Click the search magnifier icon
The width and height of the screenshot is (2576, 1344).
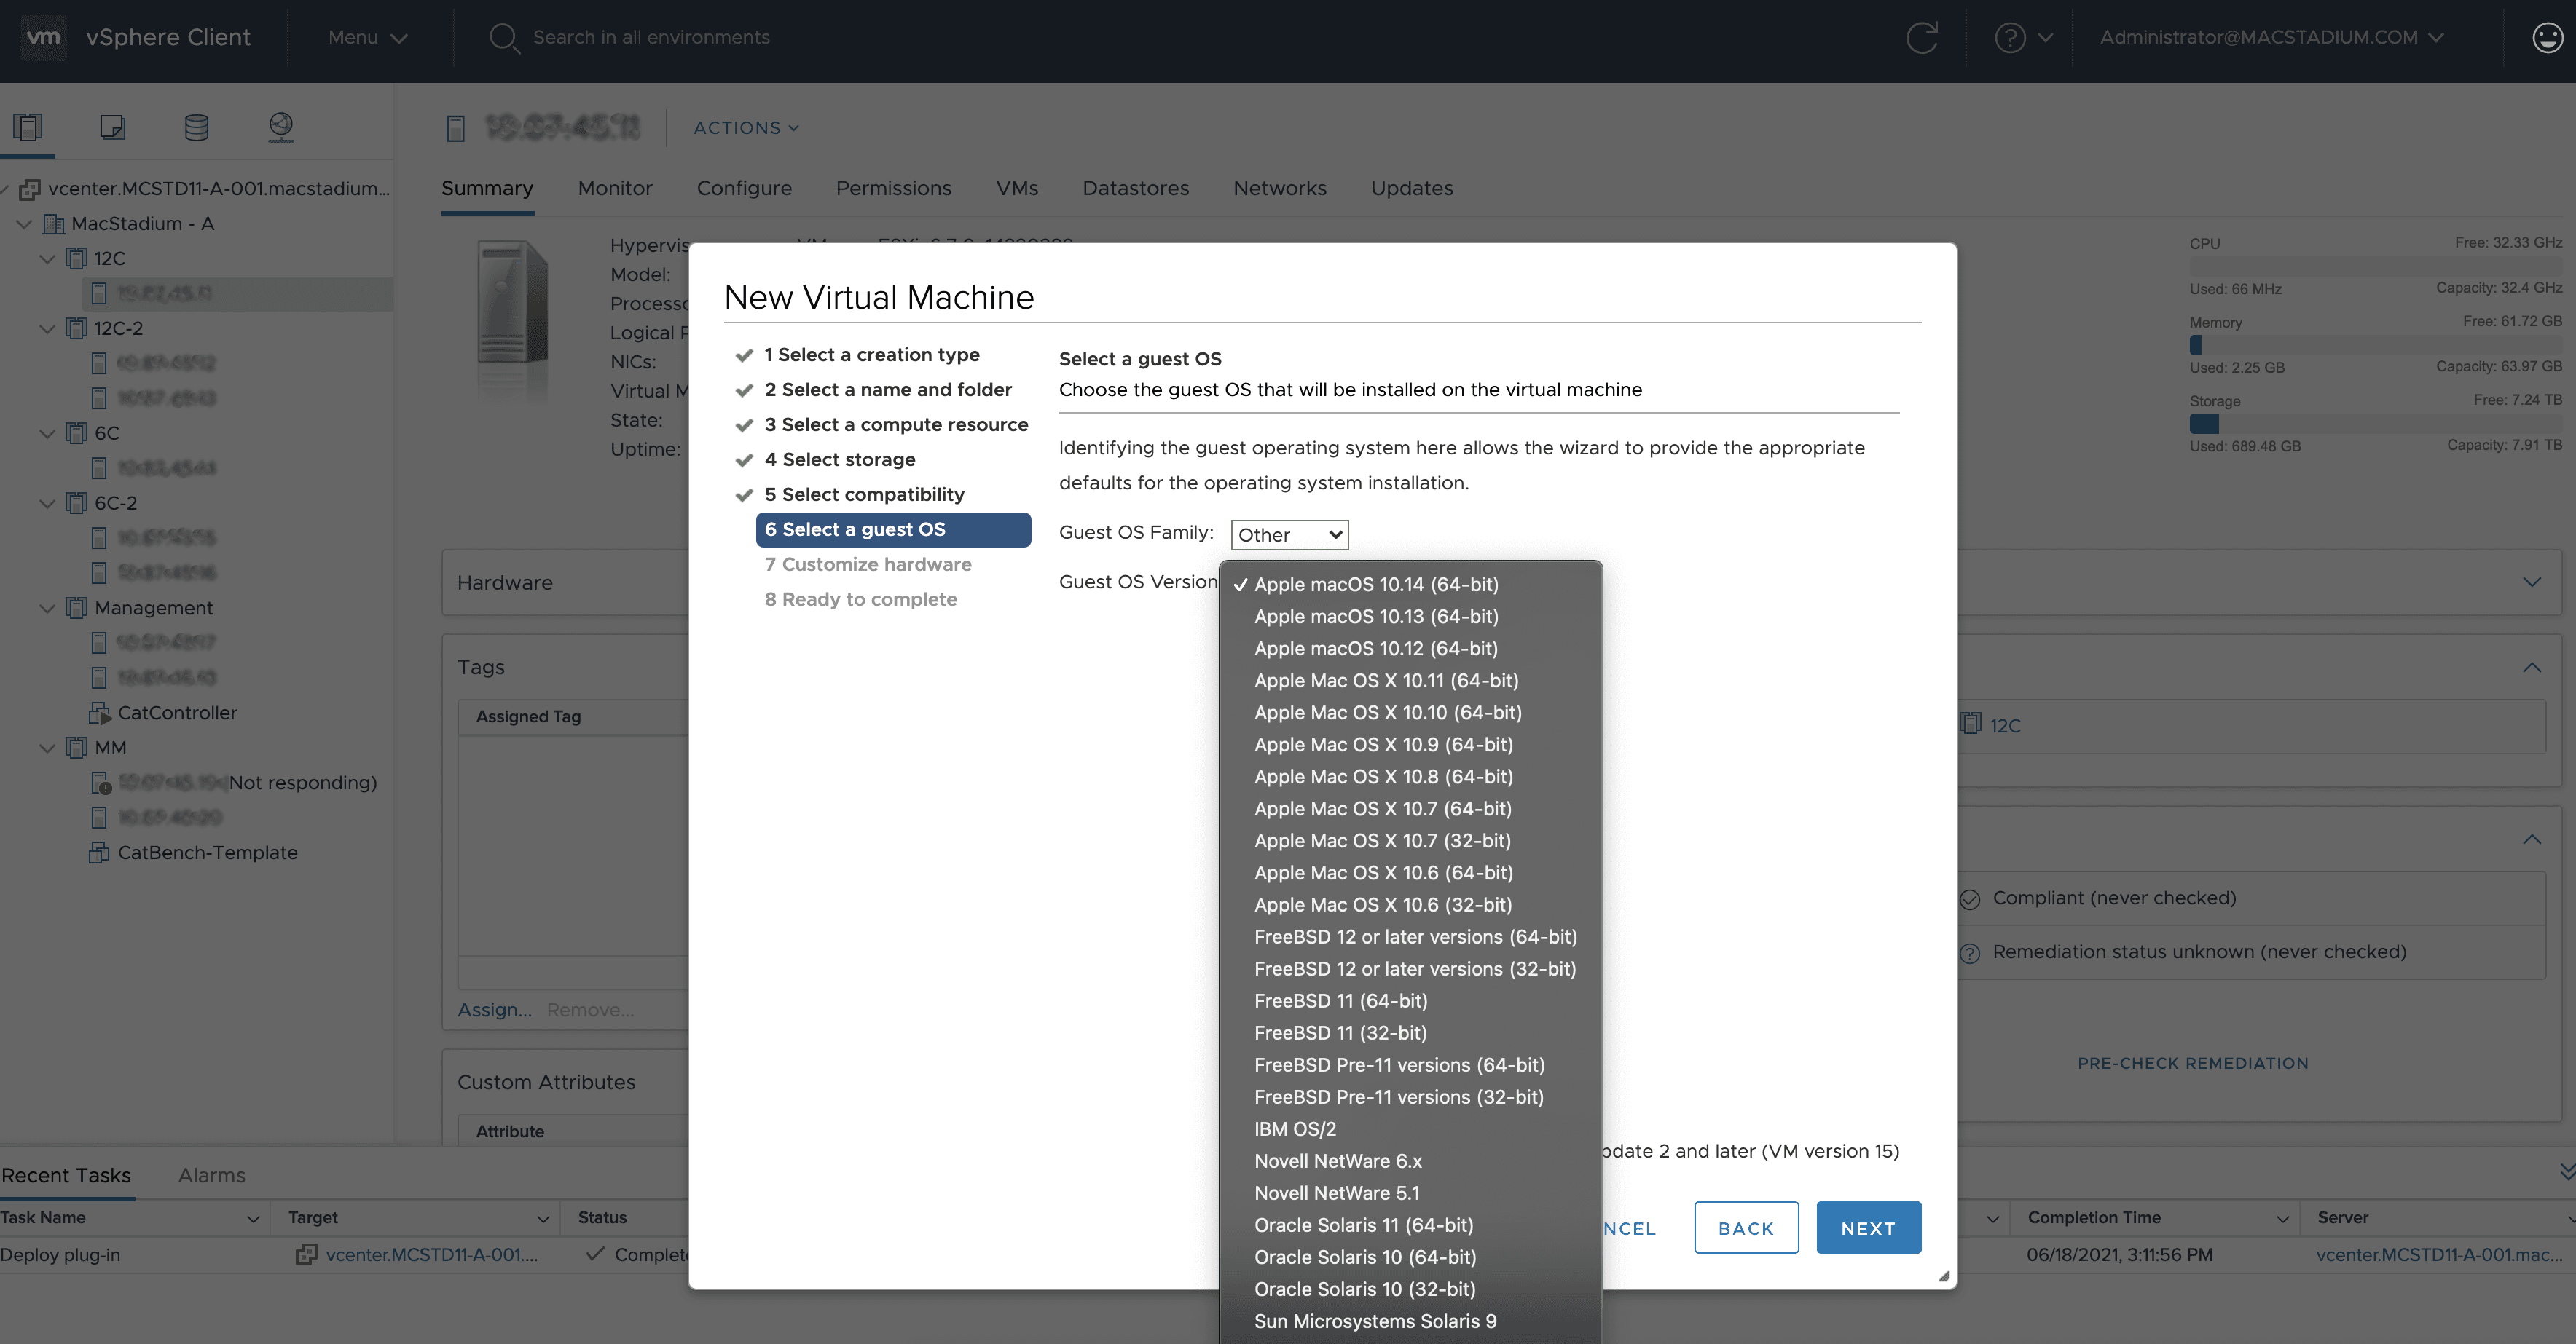pos(505,37)
